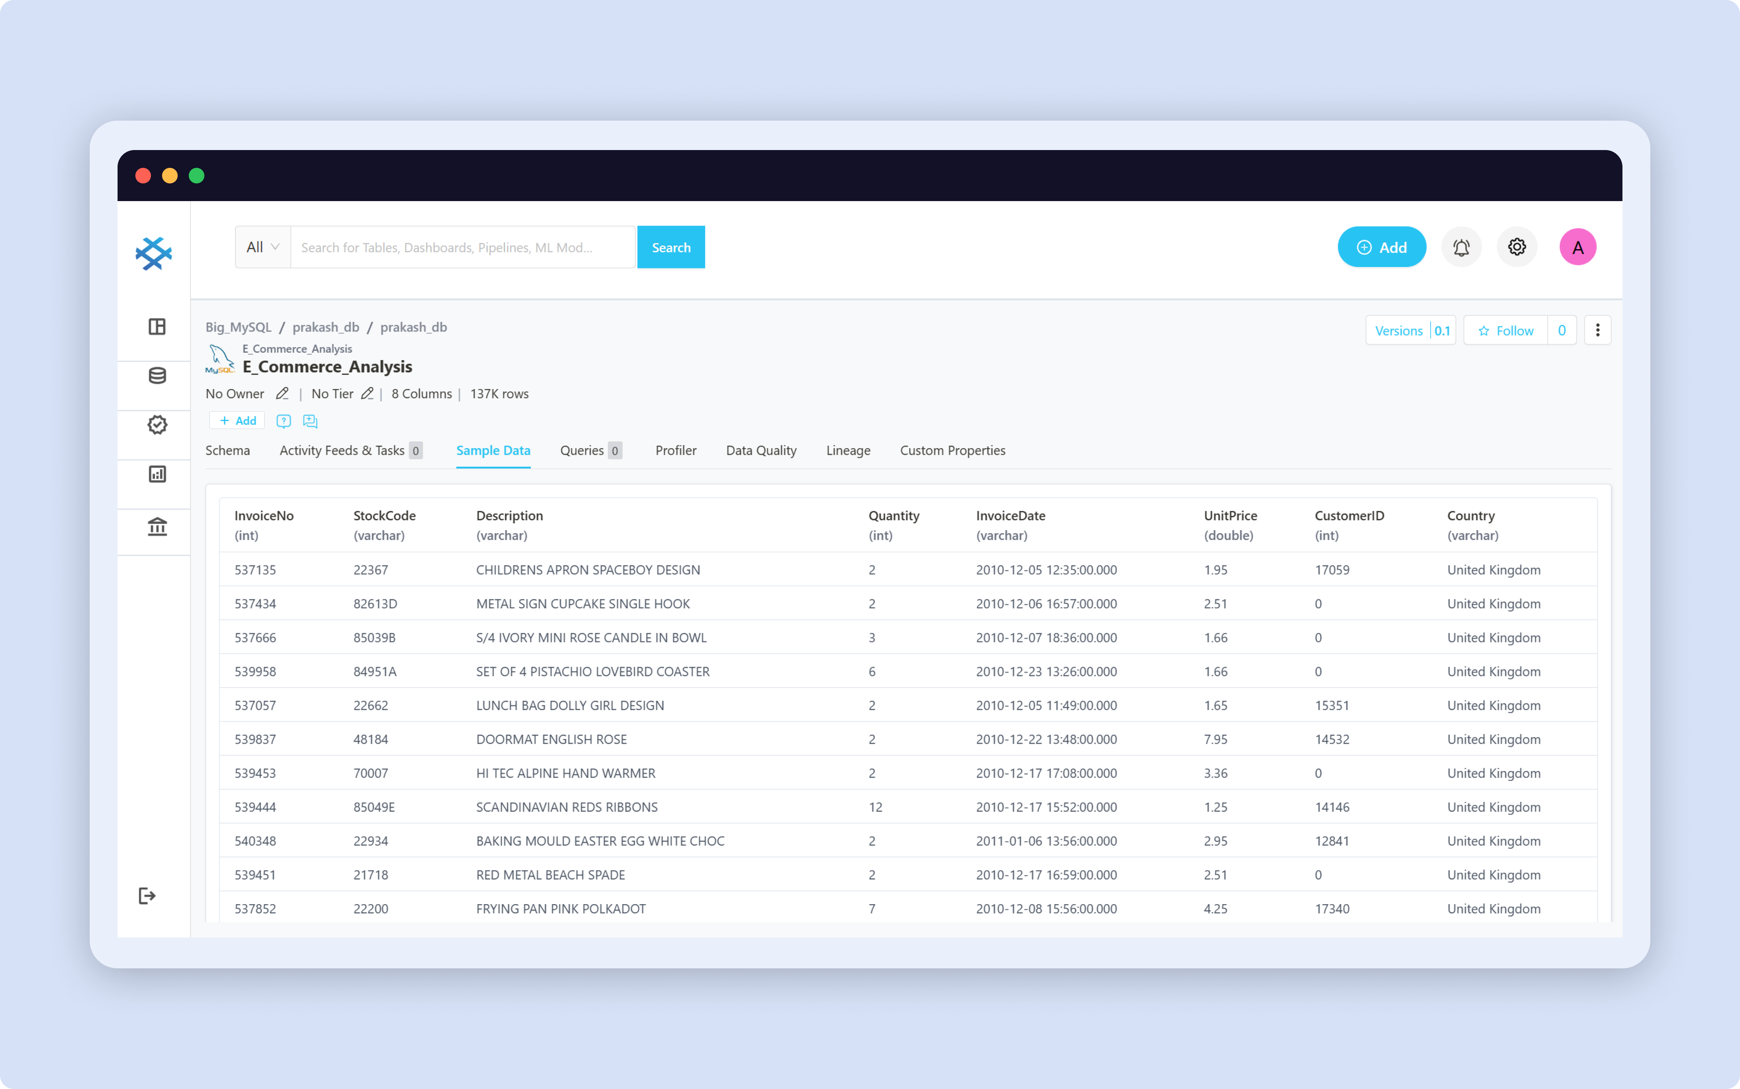Viewport: 1740px width, 1089px height.
Task: Open the Databases icon in the sidebar
Action: [x=157, y=375]
